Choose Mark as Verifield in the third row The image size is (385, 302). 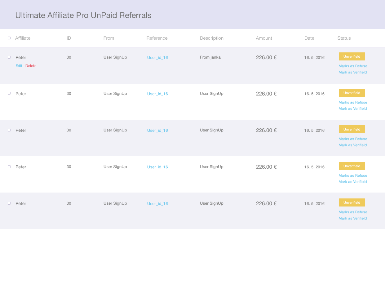coord(353,145)
